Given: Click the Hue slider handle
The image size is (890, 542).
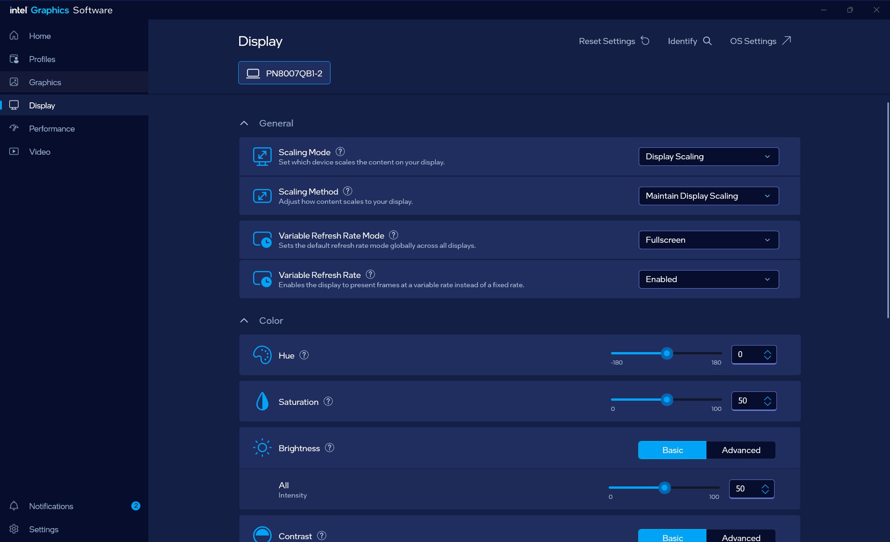Looking at the screenshot, I should tap(667, 353).
